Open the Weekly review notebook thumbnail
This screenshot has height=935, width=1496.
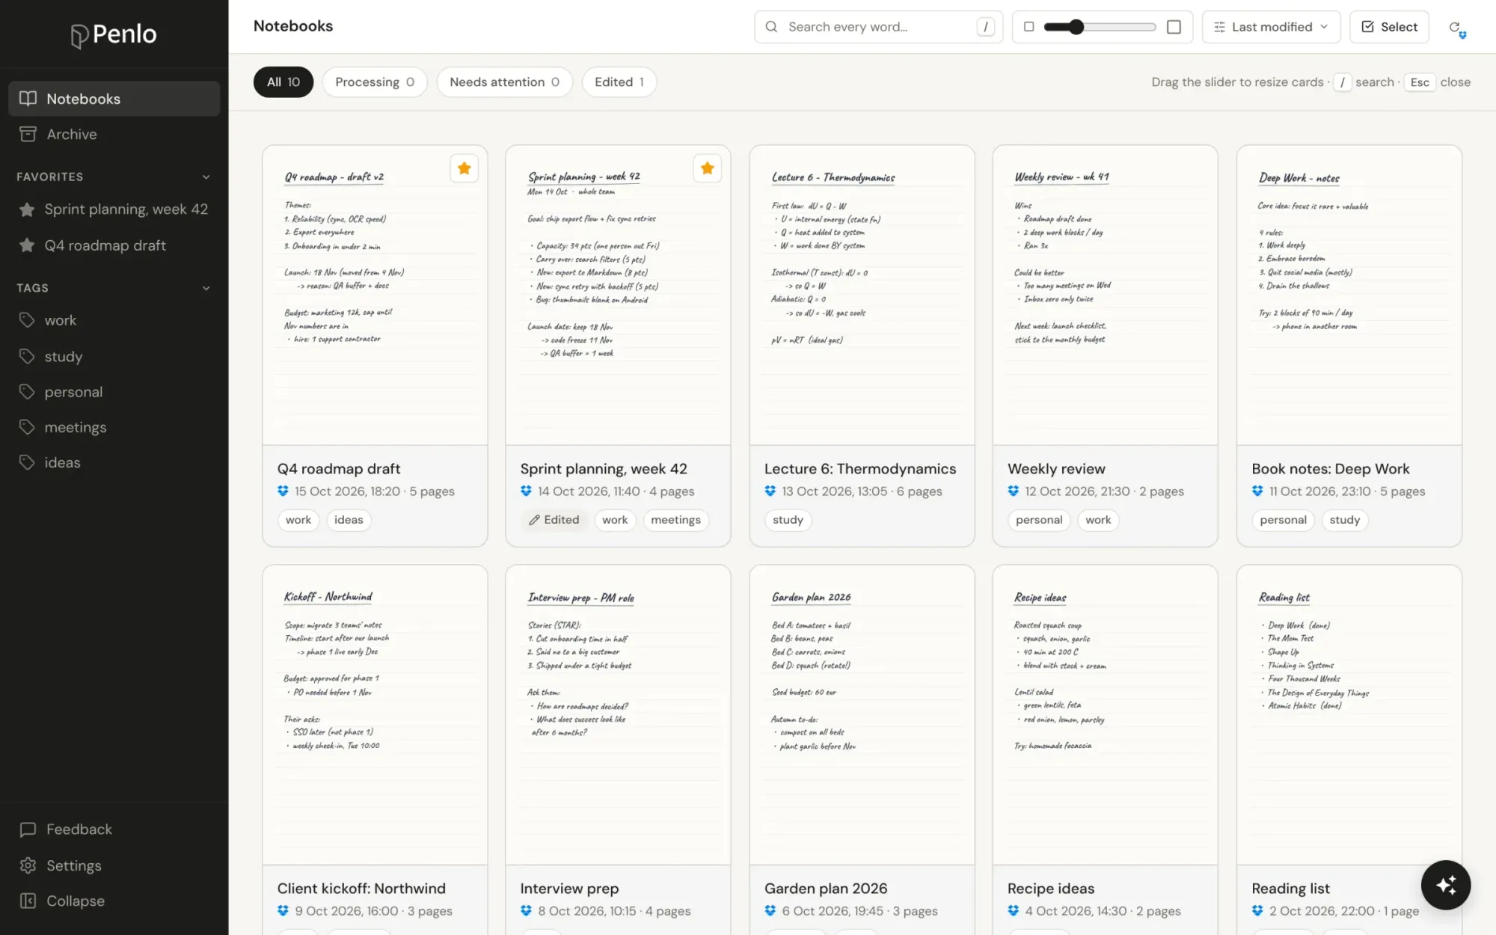[1105, 295]
